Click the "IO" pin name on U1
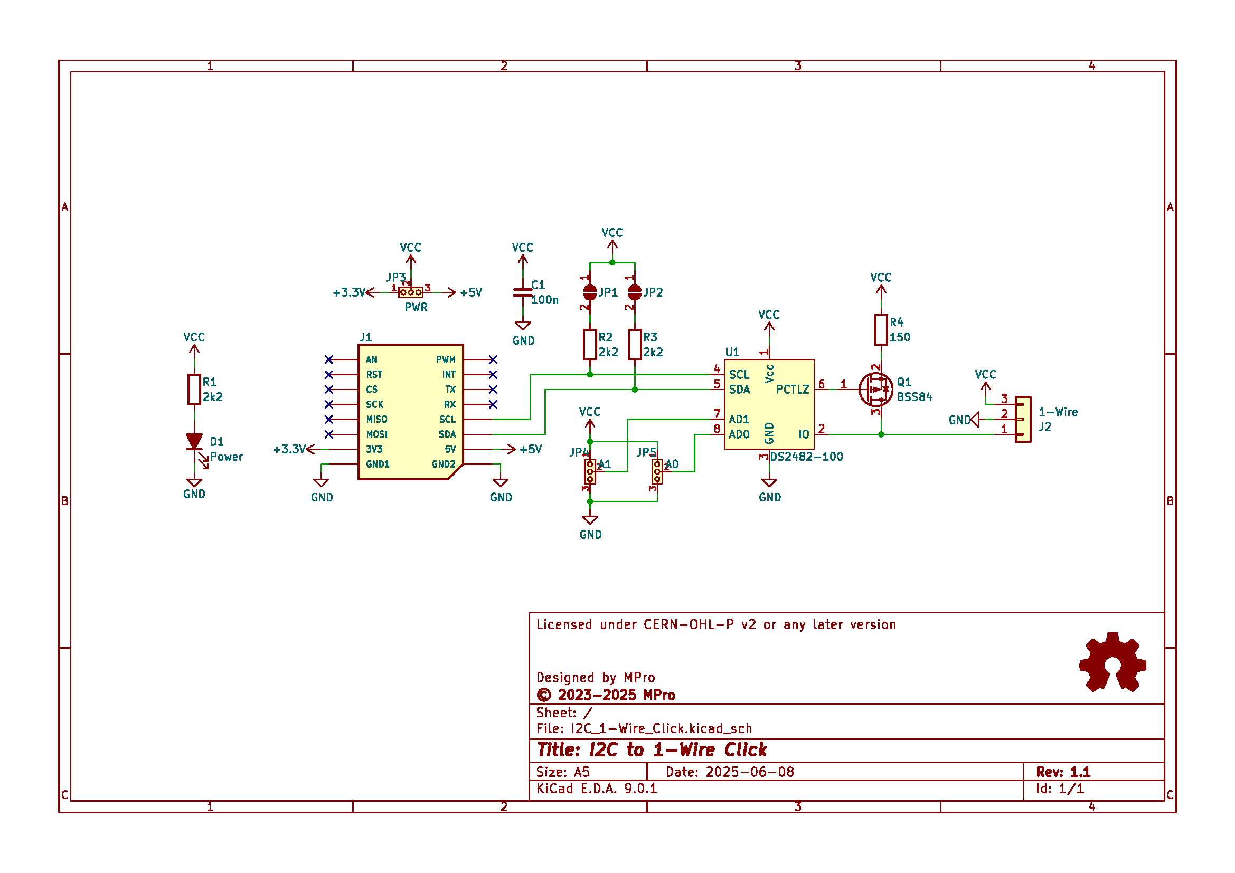This screenshot has width=1235, height=873. [804, 434]
